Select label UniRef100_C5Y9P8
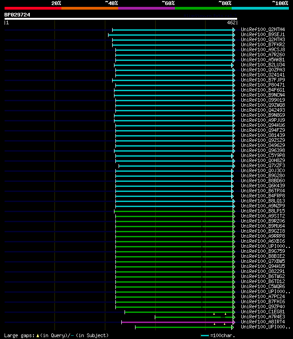 point(263,155)
